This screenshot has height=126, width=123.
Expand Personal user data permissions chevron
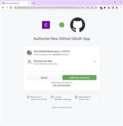(x=94, y=61)
